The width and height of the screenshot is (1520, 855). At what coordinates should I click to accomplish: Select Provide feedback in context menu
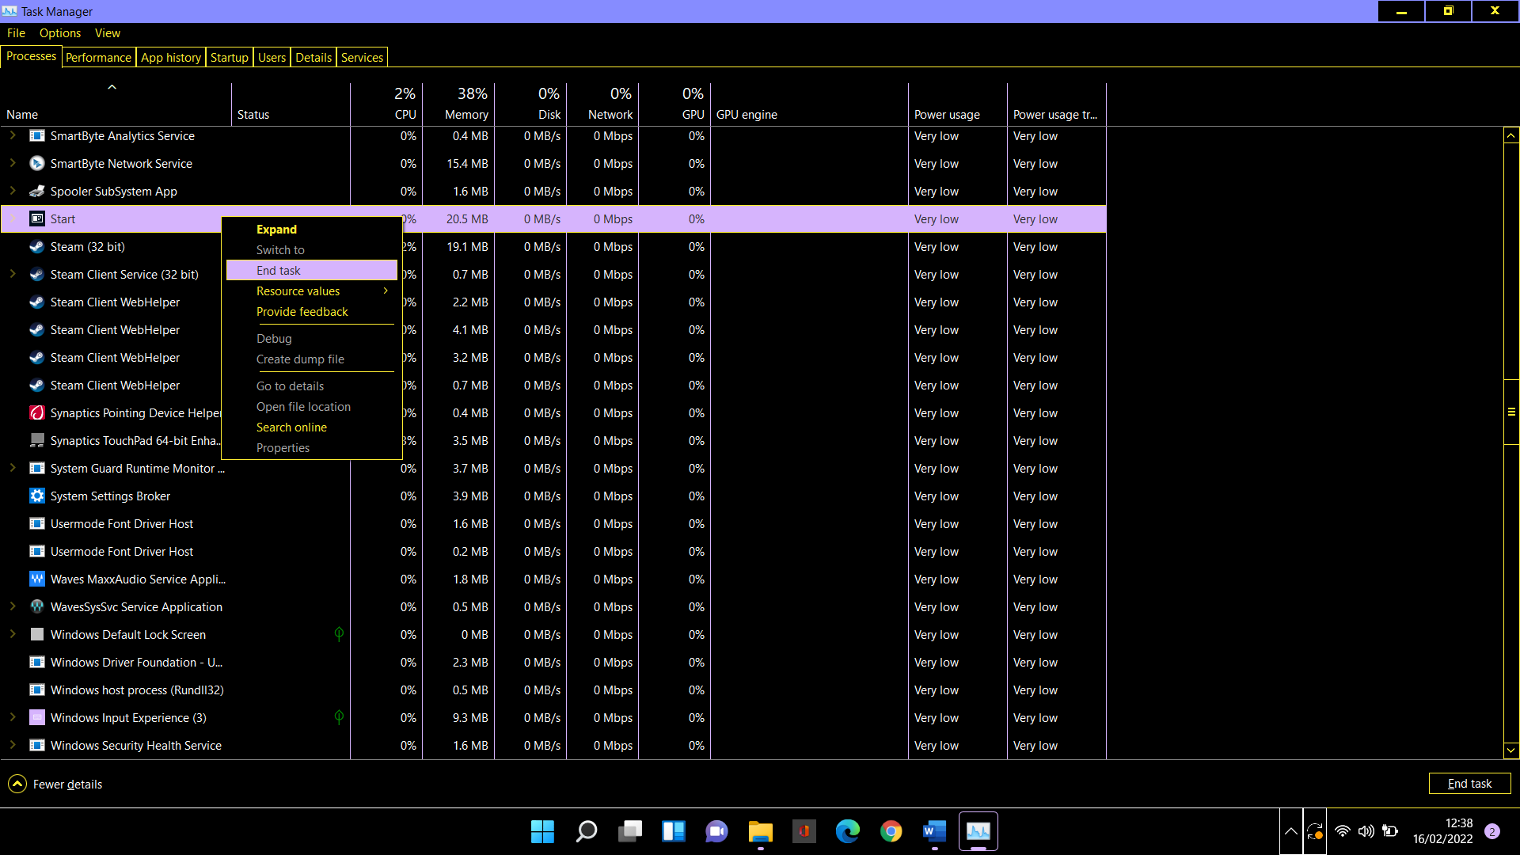(312, 312)
